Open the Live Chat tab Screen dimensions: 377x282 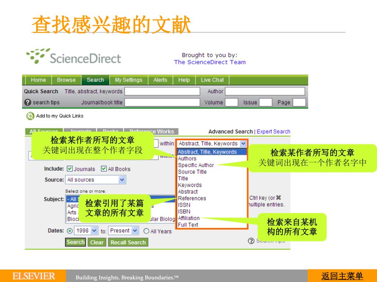(x=212, y=80)
